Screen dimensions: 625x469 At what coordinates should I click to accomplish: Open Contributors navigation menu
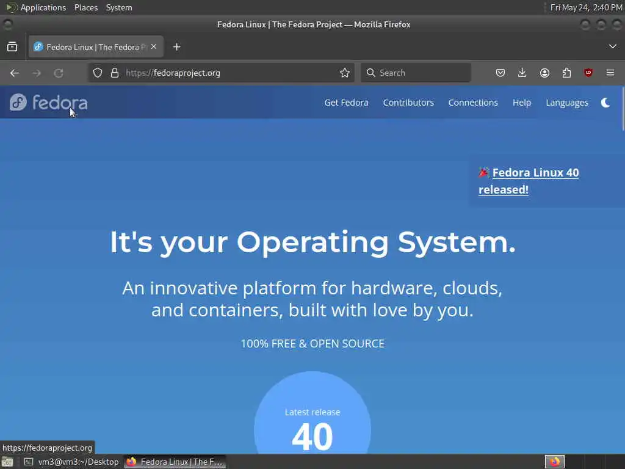pos(408,103)
